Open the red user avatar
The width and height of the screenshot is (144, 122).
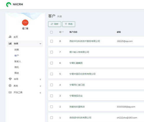coord(25,23)
